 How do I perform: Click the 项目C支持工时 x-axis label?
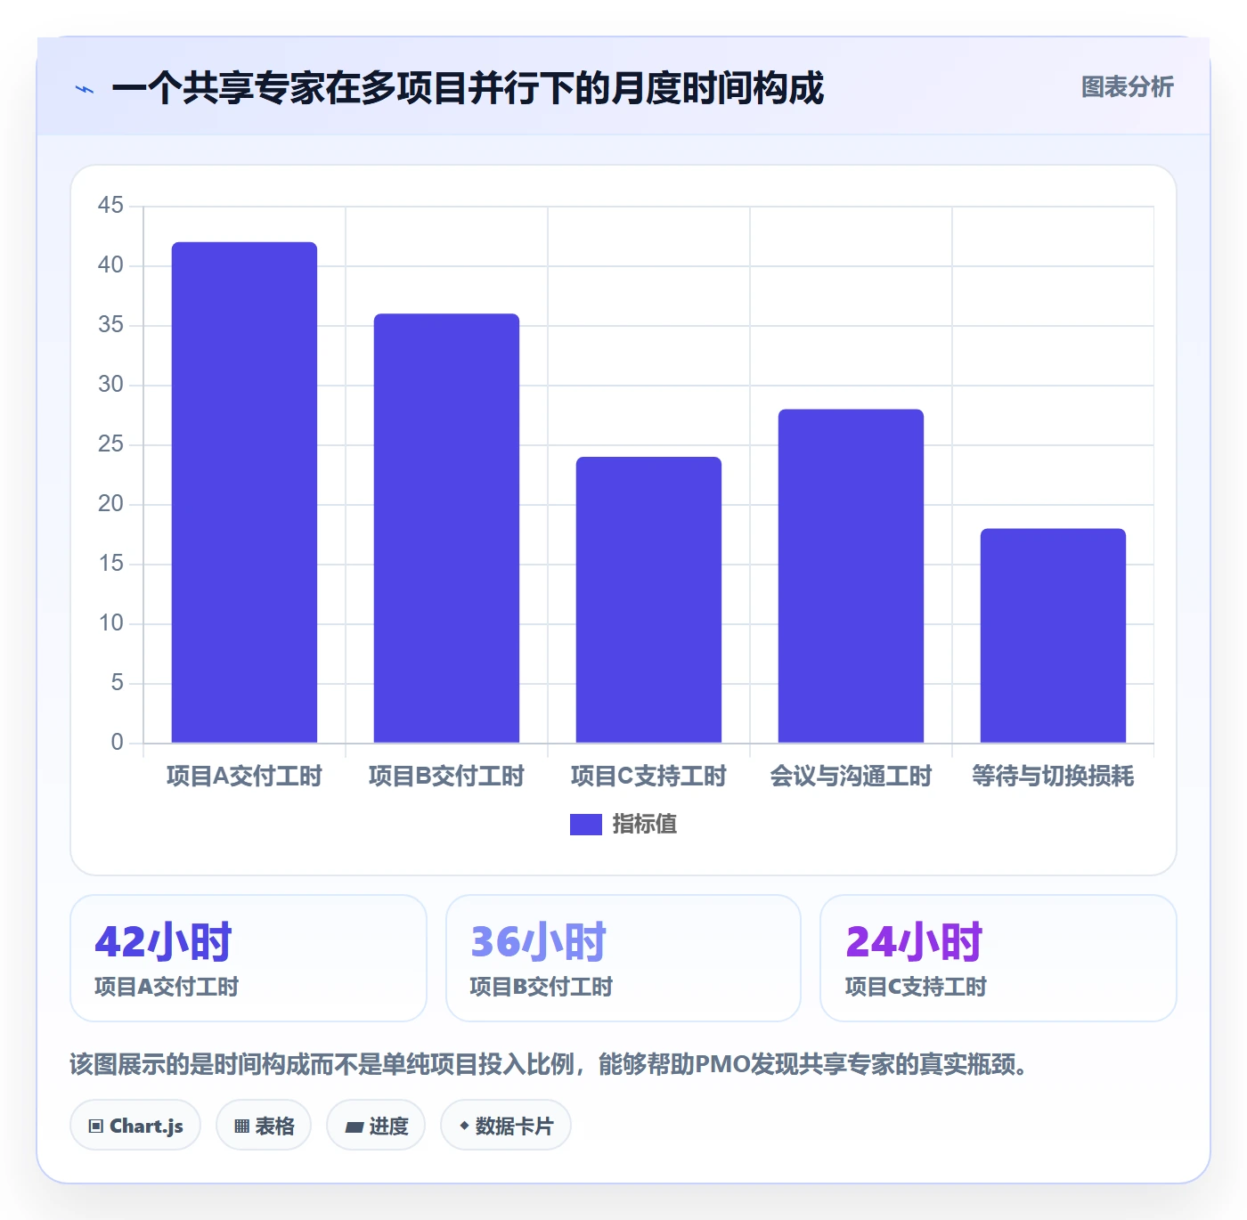pyautogui.click(x=648, y=777)
